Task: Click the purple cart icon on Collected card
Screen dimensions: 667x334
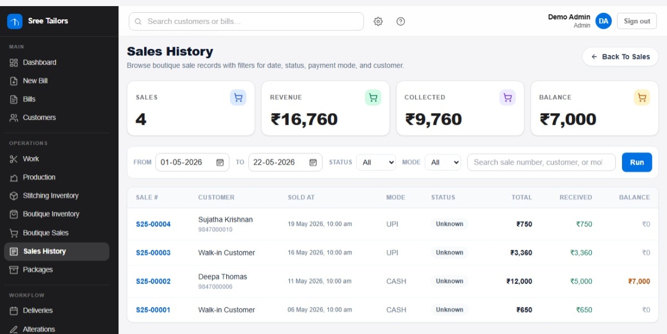Action: pyautogui.click(x=507, y=98)
